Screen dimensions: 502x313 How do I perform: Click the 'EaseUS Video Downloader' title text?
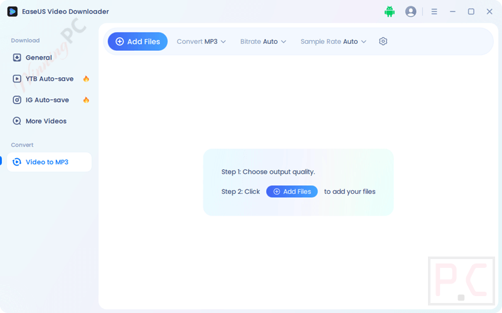coord(65,11)
